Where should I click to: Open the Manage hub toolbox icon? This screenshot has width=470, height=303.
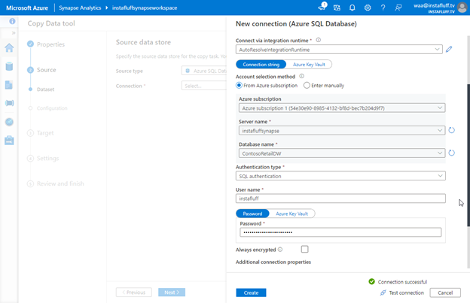point(9,141)
